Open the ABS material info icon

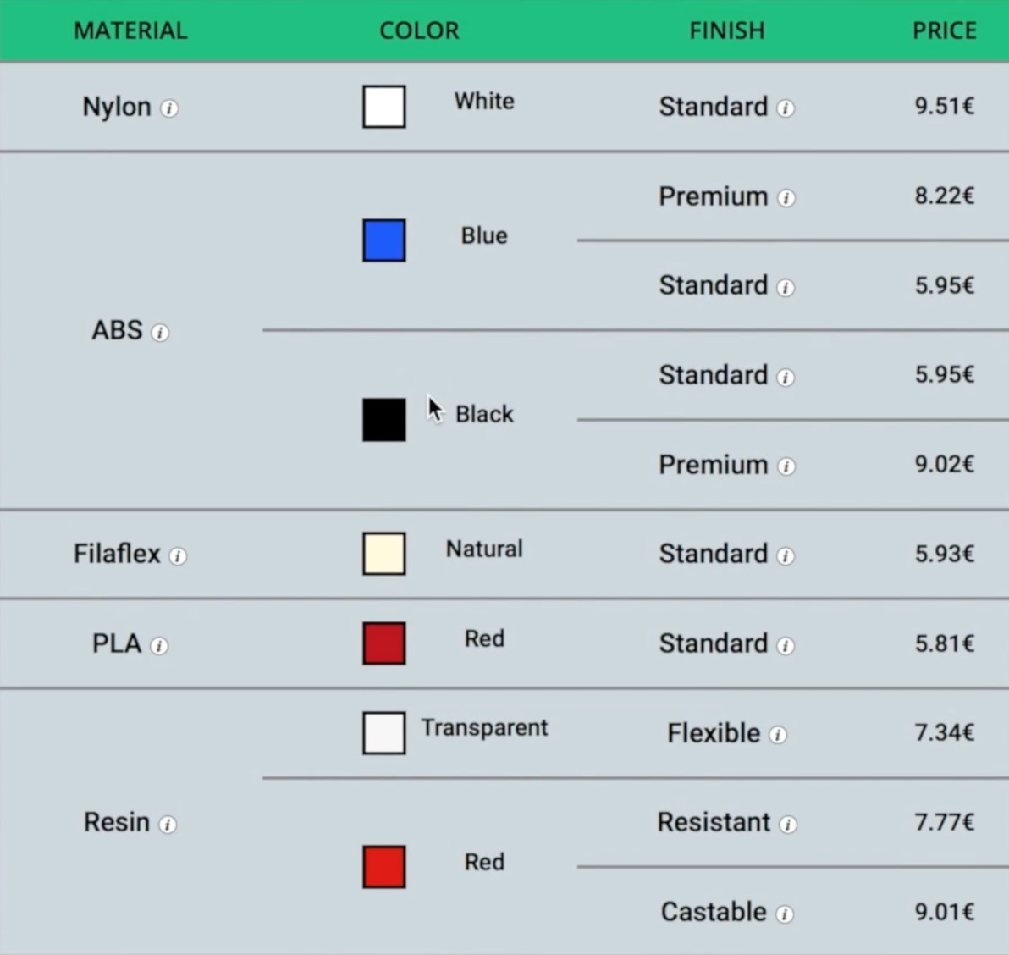click(160, 333)
